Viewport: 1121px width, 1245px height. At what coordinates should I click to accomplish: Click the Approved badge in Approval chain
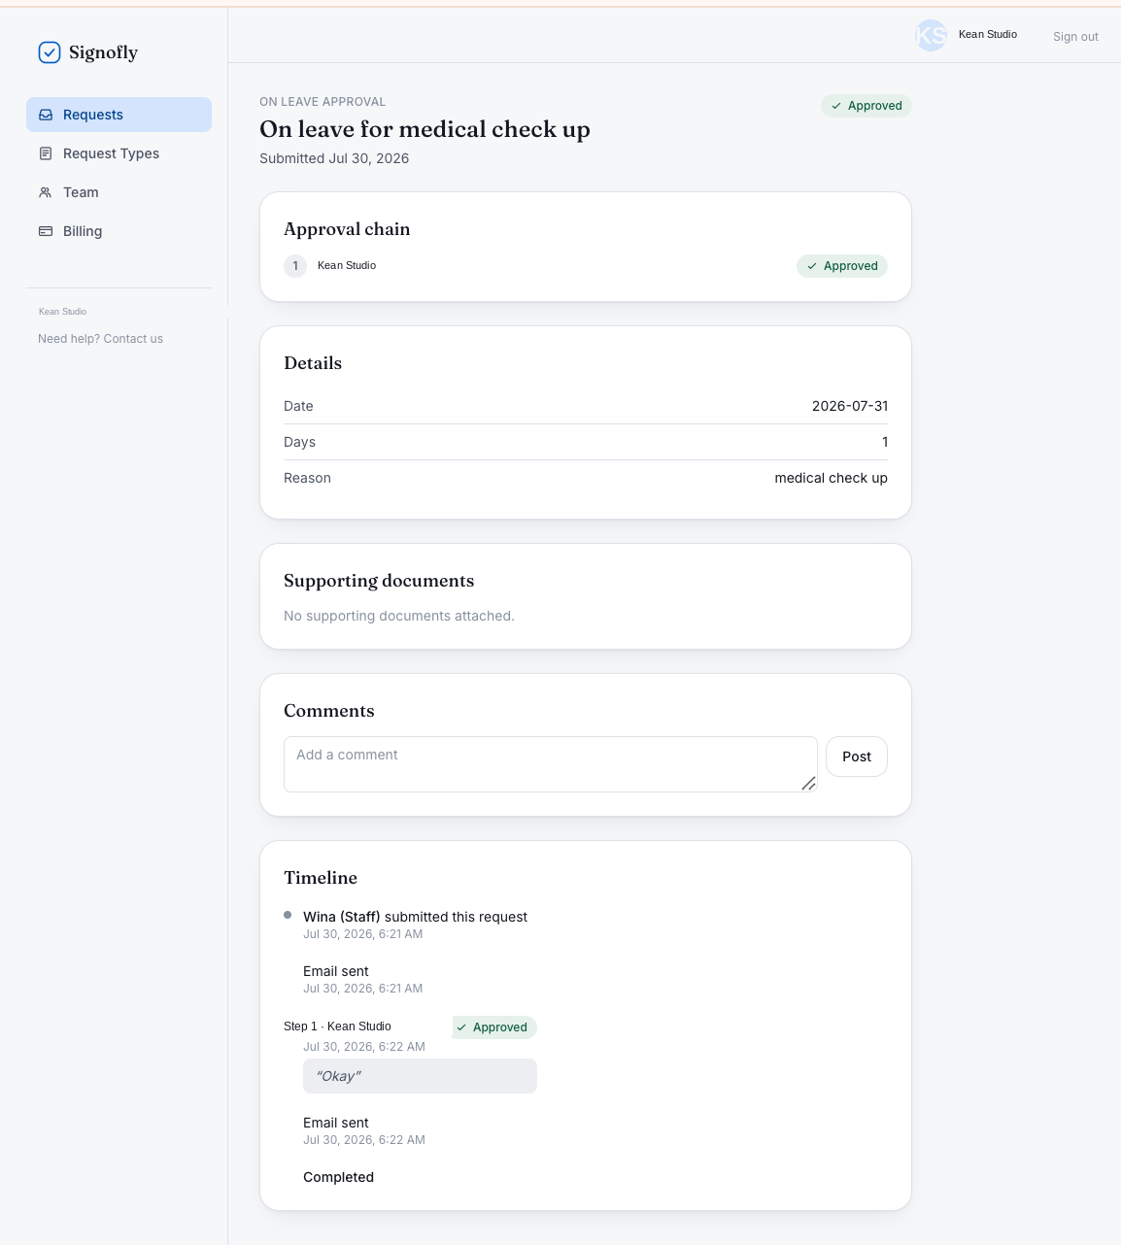842,266
